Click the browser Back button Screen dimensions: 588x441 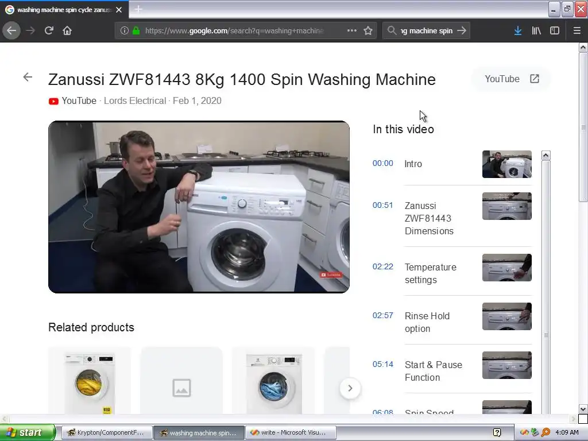click(11, 30)
